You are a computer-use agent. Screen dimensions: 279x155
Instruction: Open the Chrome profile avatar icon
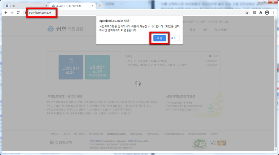tap(267, 13)
